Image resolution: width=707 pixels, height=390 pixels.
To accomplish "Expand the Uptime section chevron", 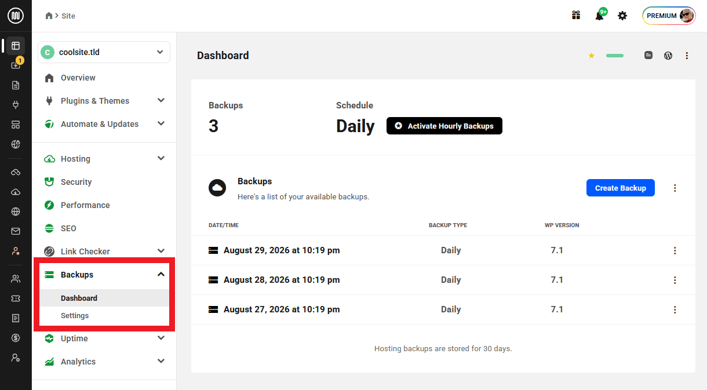I will point(161,338).
